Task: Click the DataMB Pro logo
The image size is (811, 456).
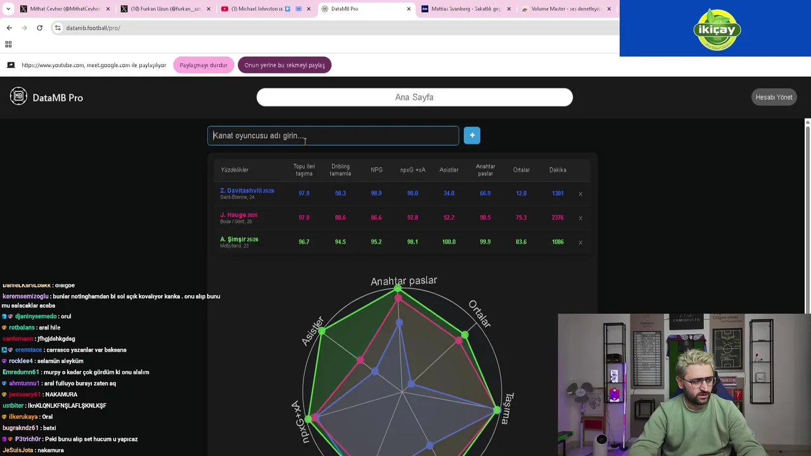Action: [46, 97]
